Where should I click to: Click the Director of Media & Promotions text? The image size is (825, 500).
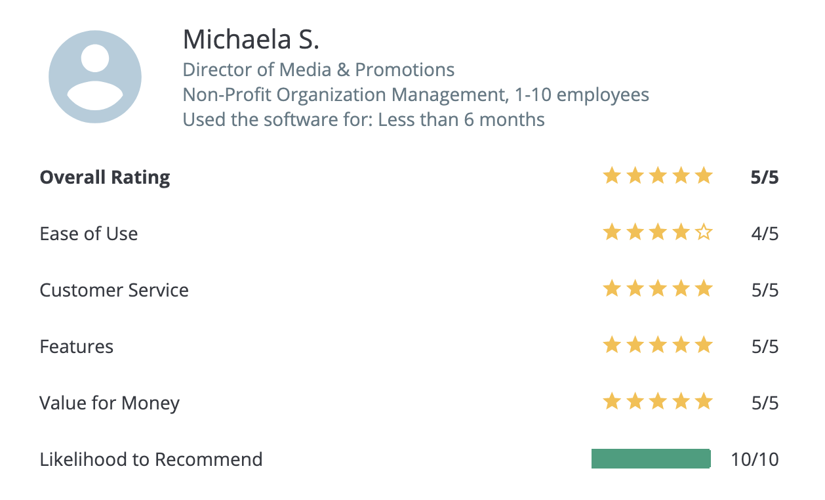tap(319, 70)
